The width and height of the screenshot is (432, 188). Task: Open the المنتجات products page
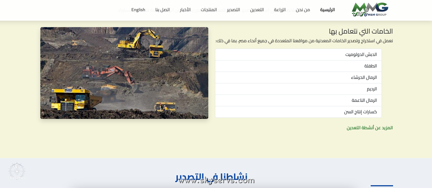(x=209, y=10)
